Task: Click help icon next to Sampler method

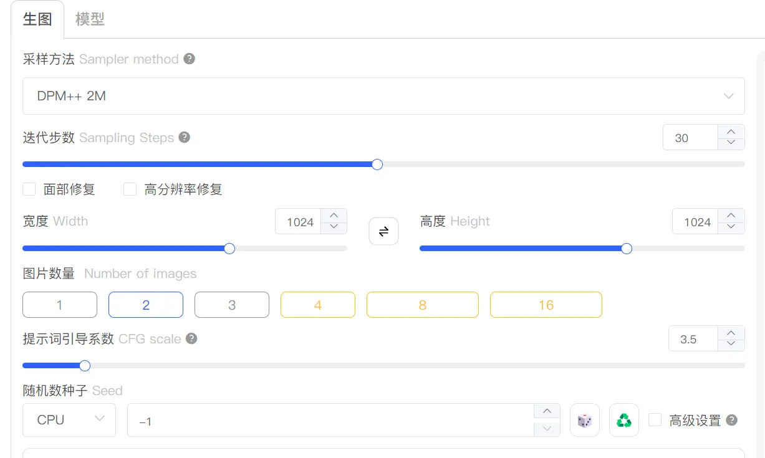Action: click(190, 59)
